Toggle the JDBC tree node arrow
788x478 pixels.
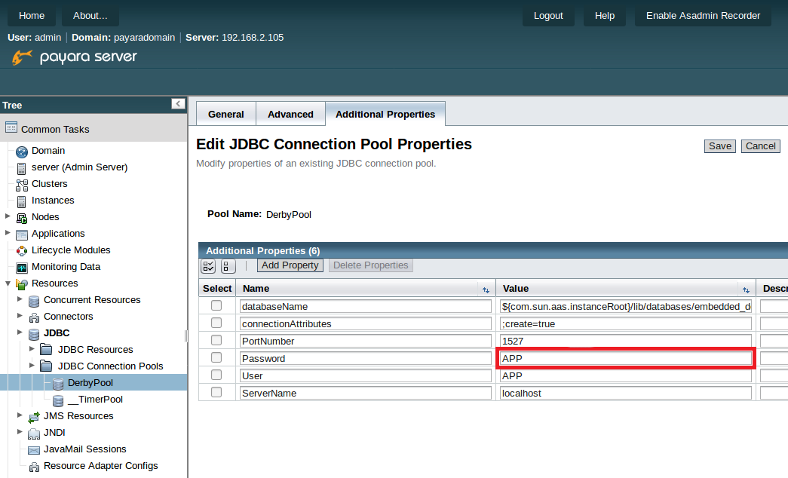click(20, 332)
